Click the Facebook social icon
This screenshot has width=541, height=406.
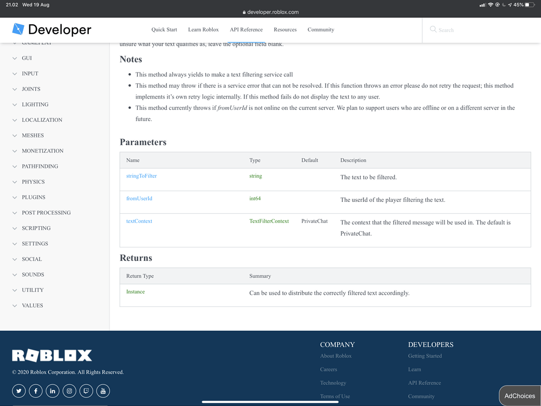[35, 390]
